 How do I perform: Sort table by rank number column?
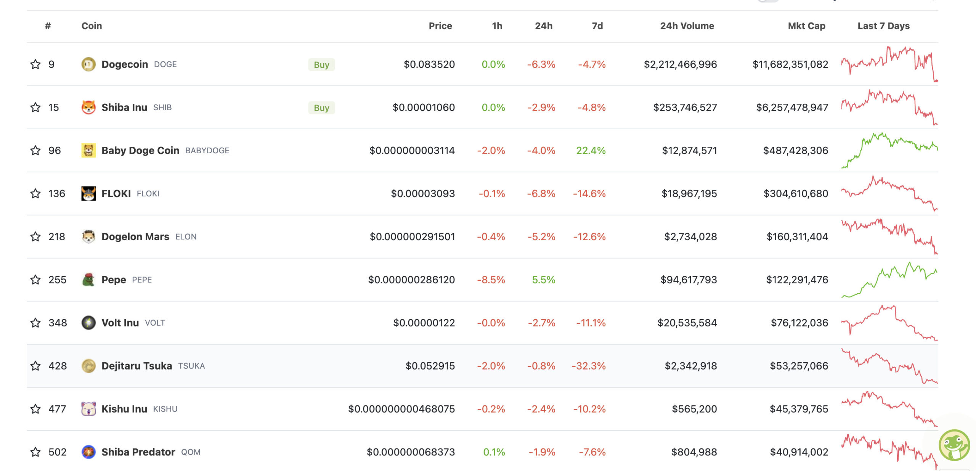(48, 26)
